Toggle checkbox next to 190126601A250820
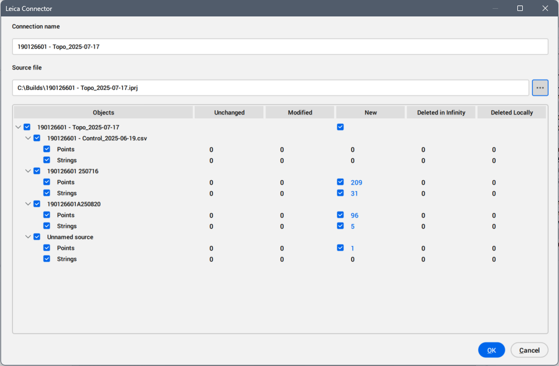Image resolution: width=559 pixels, height=366 pixels. [x=37, y=204]
